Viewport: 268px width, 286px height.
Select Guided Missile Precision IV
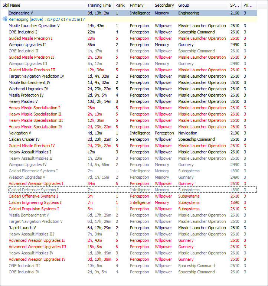pyautogui.click(x=133, y=146)
